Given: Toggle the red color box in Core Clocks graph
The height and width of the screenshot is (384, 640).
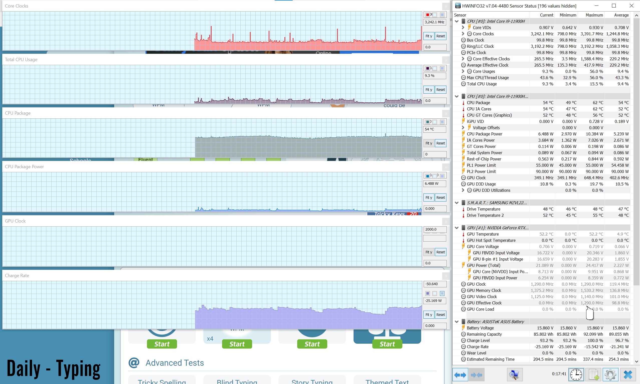Looking at the screenshot, I should coord(427,15).
